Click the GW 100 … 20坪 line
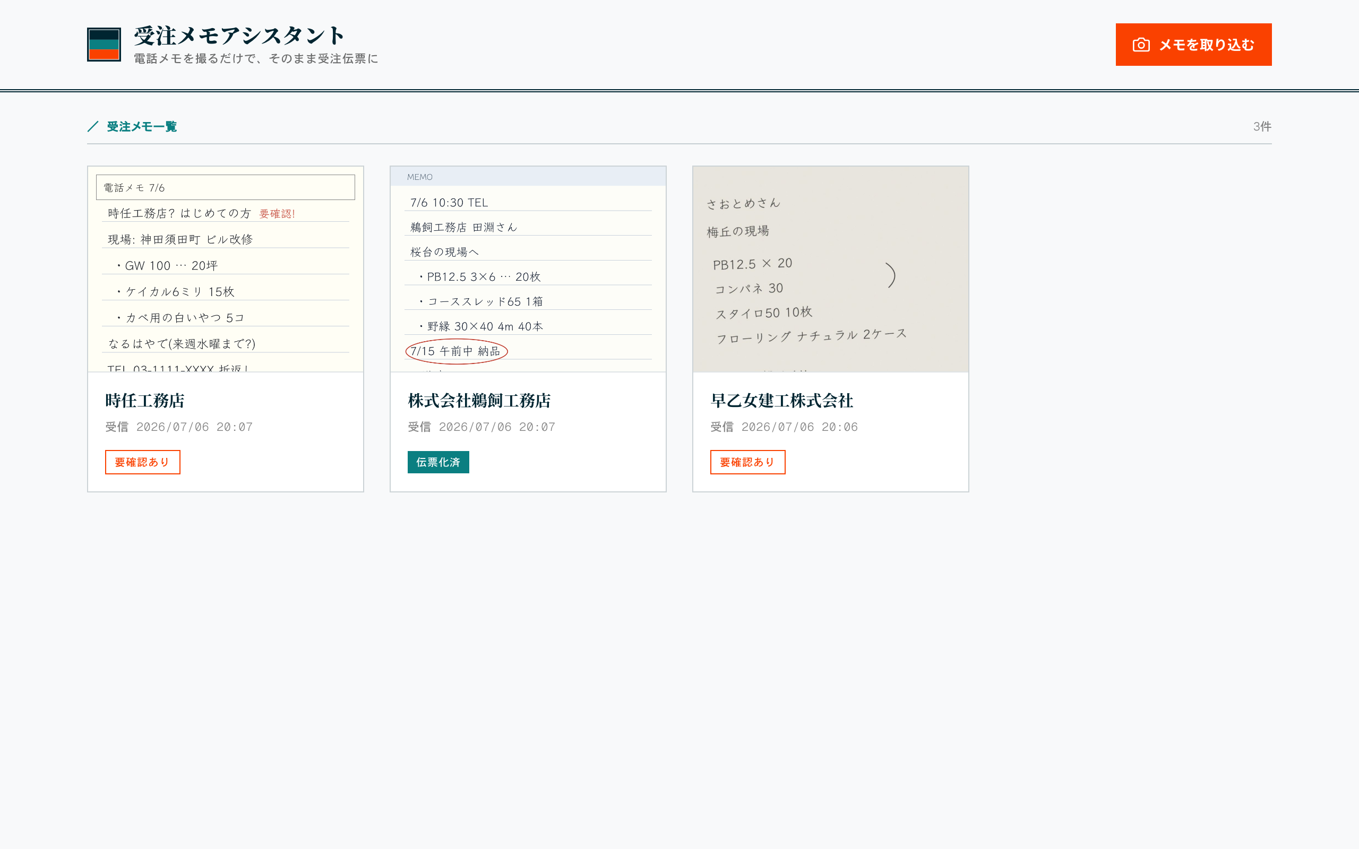Screen dimensions: 1359x849 pos(167,266)
